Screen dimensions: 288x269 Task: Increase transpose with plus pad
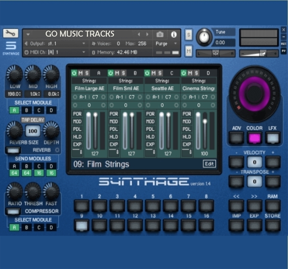273,181
